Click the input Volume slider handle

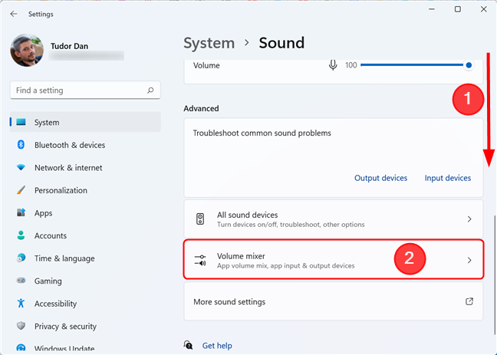(469, 65)
